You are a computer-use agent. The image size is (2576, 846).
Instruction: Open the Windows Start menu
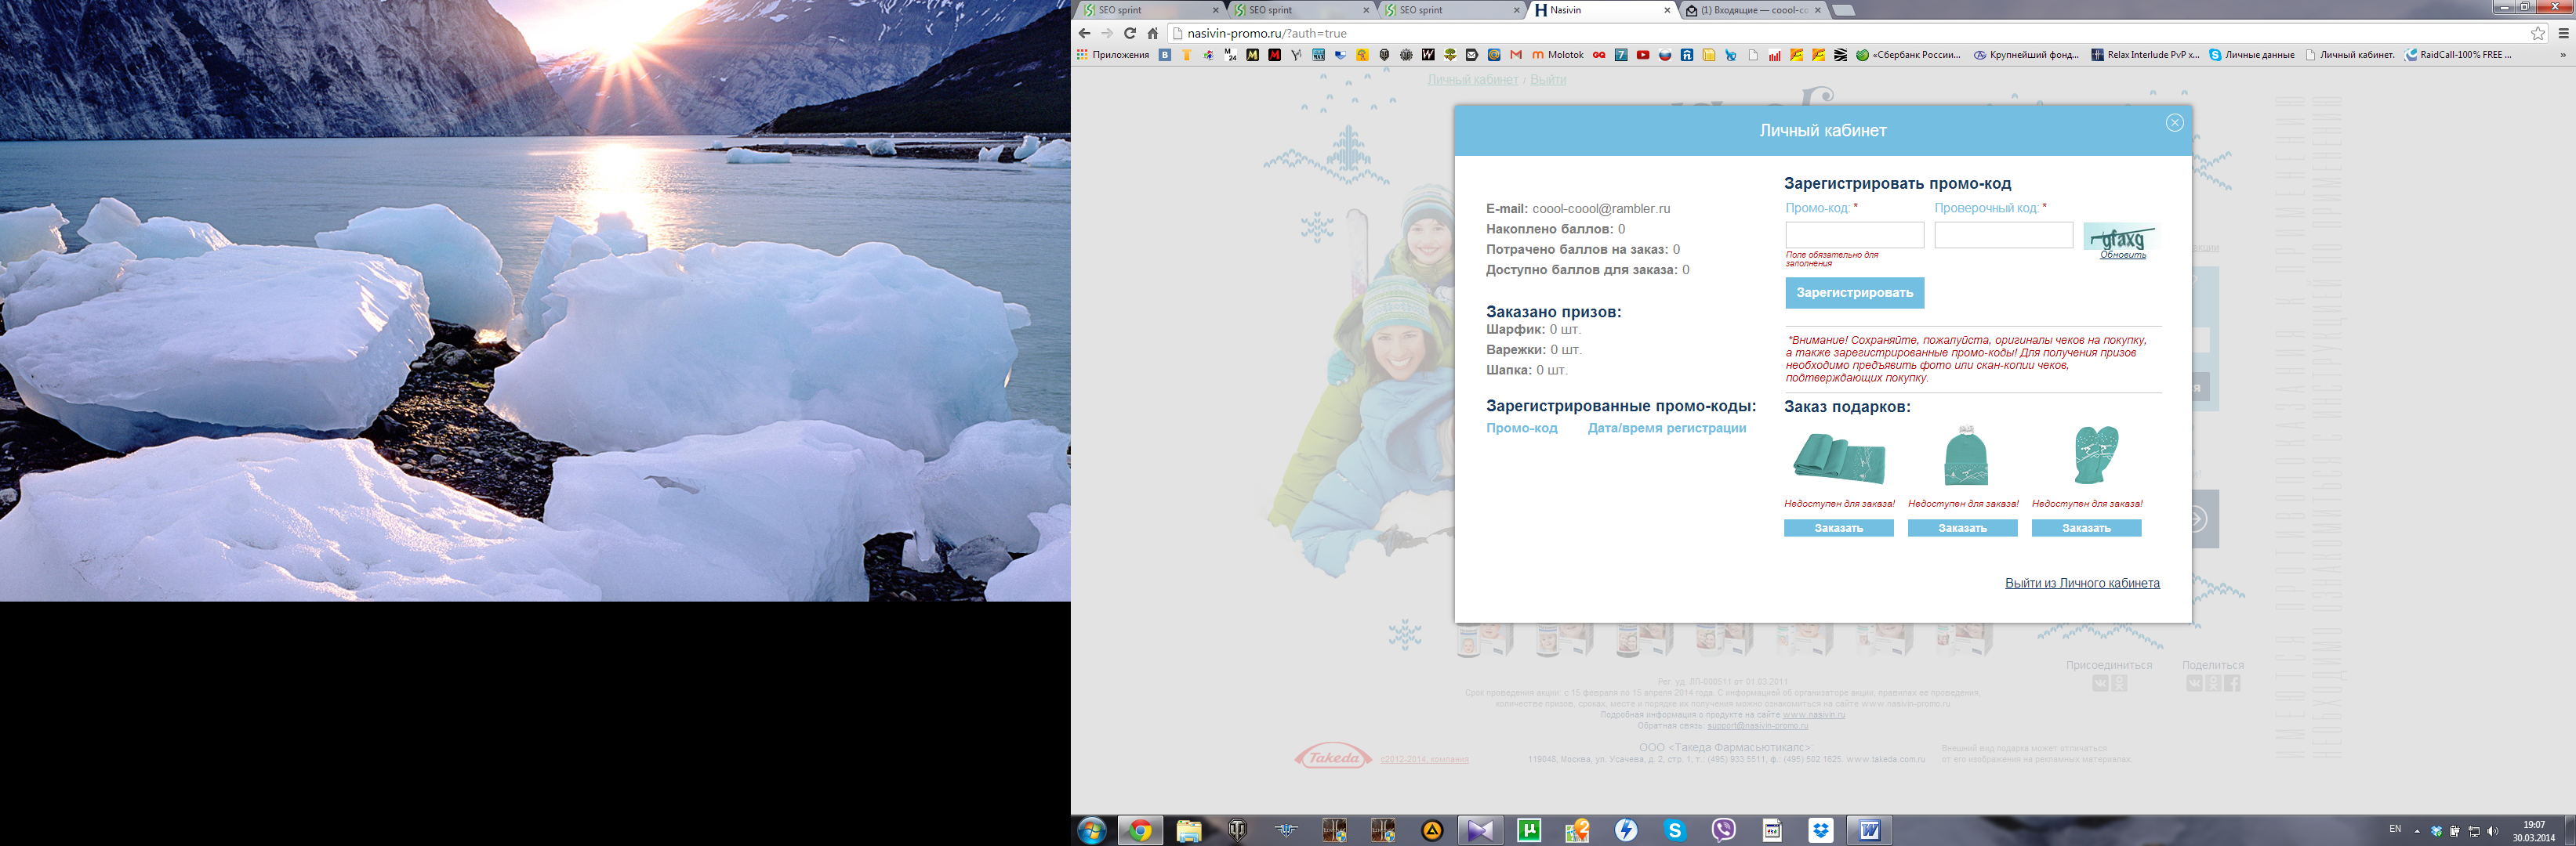pos(1092,831)
